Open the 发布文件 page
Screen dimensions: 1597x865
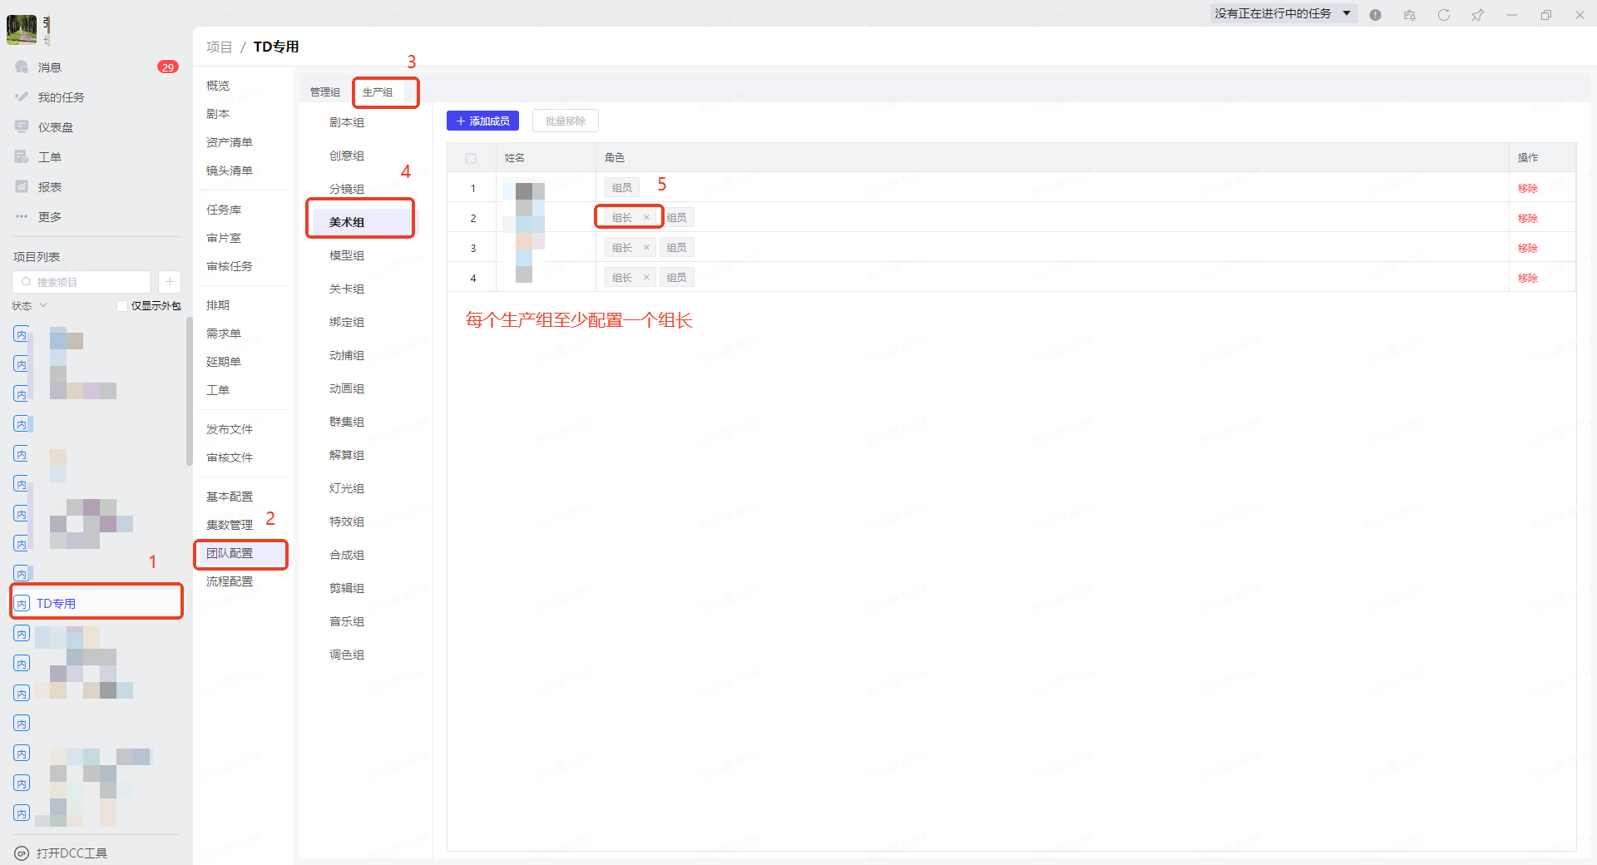[230, 429]
